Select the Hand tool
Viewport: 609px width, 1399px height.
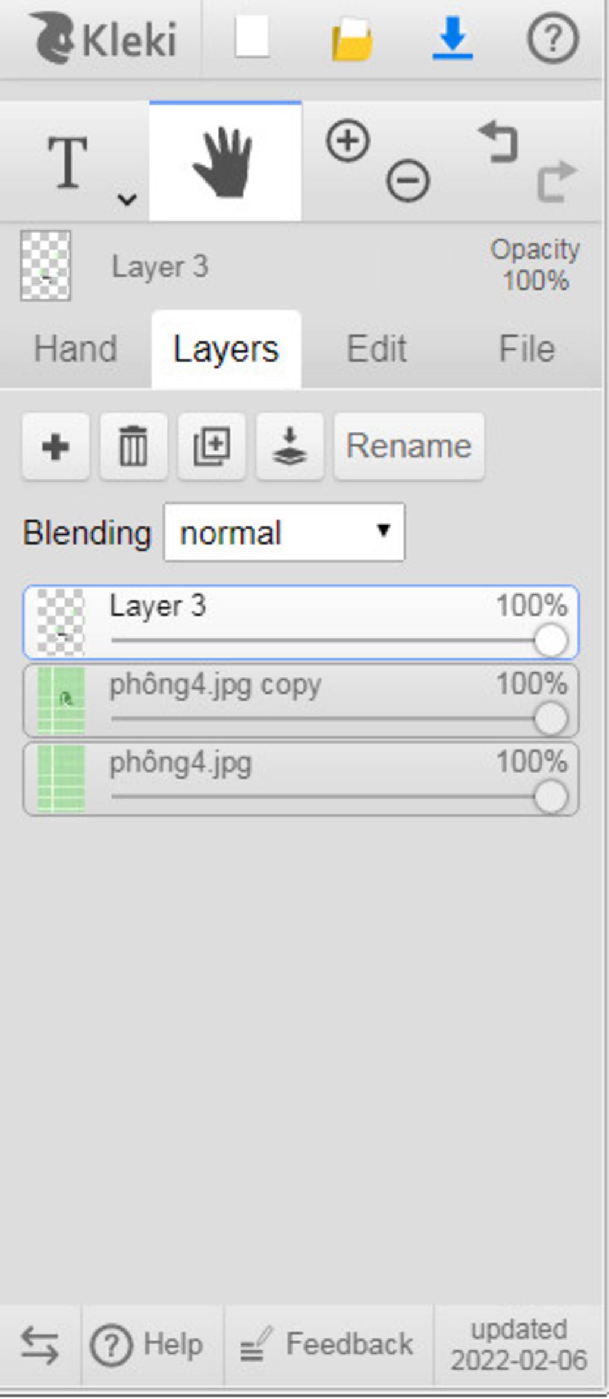coord(225,161)
